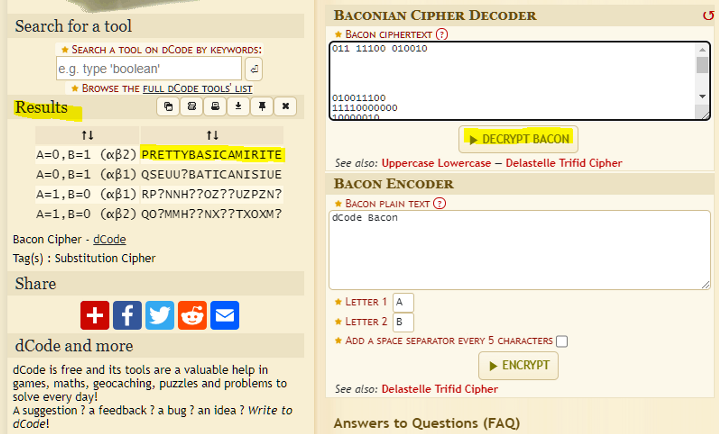The image size is (719, 434).
Task: Open Delastelle Trifid Cipher link under decoder
Action: pyautogui.click(x=564, y=163)
